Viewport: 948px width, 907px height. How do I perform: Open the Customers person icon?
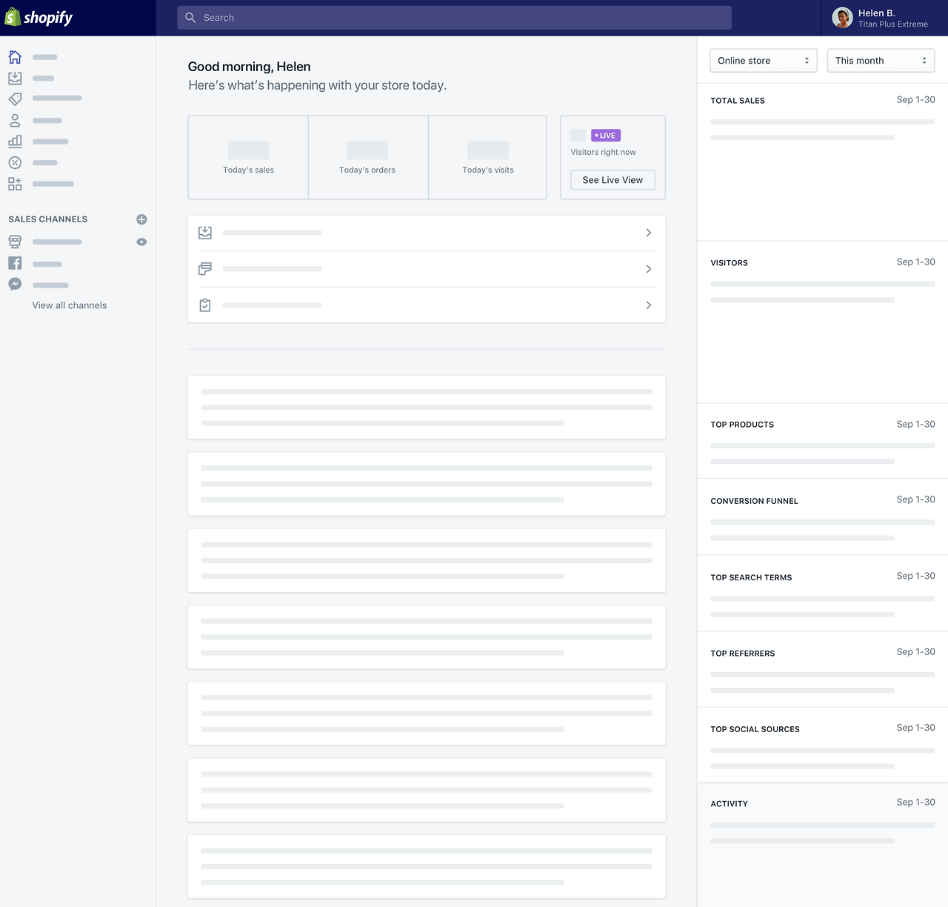click(x=15, y=120)
